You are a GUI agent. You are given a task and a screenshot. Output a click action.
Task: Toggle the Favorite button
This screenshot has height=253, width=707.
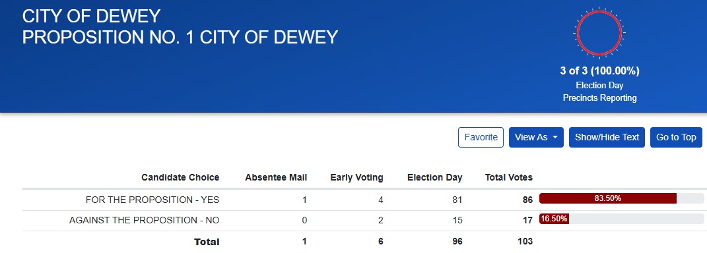481,137
